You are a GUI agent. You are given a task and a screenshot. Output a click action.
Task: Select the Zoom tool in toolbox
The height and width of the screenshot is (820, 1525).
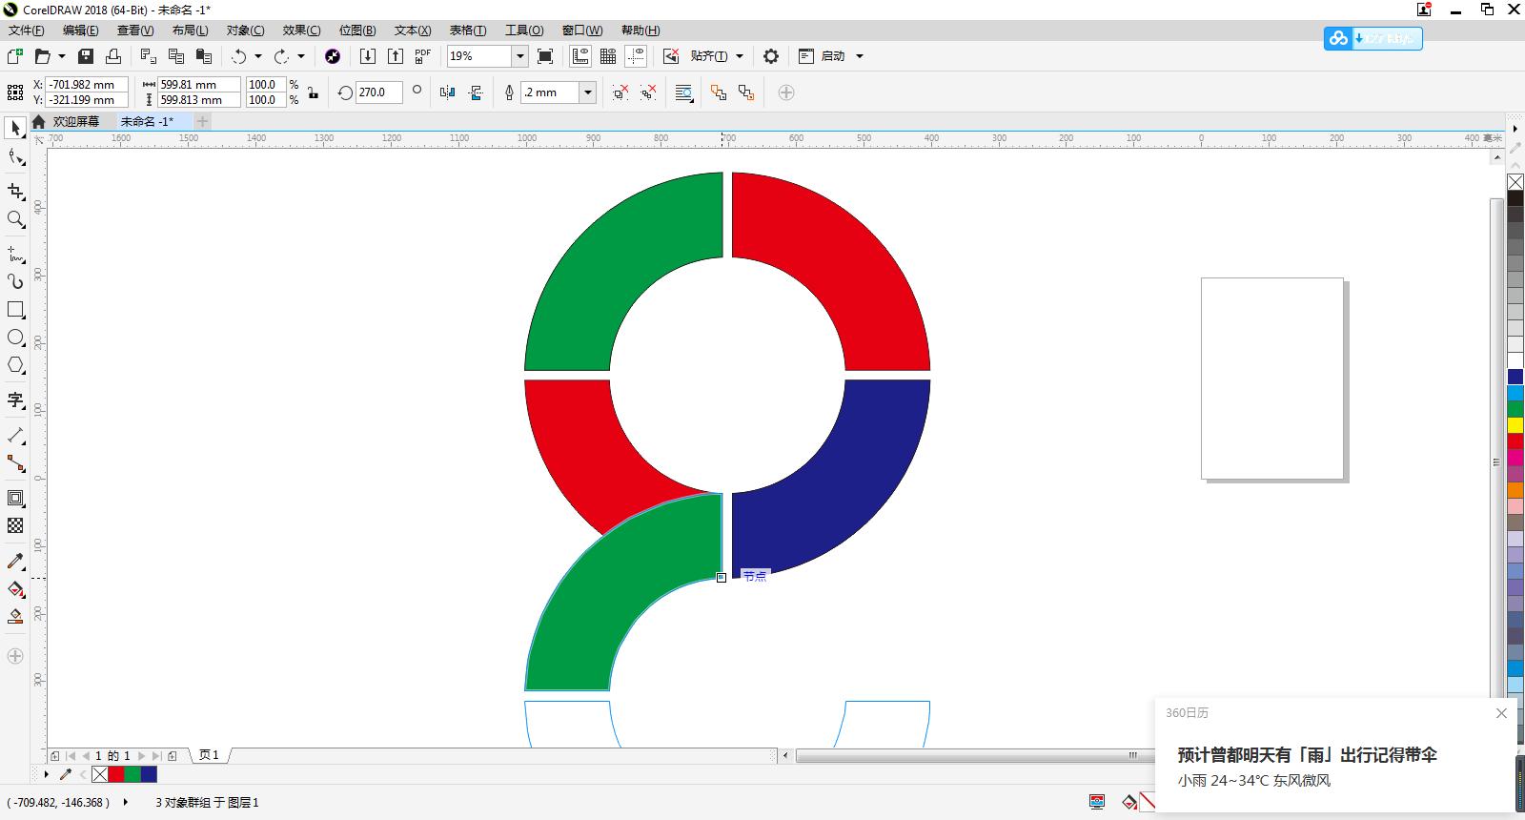click(15, 219)
